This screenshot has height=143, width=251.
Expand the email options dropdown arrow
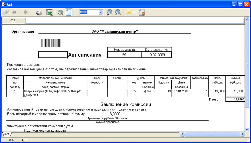134,13
